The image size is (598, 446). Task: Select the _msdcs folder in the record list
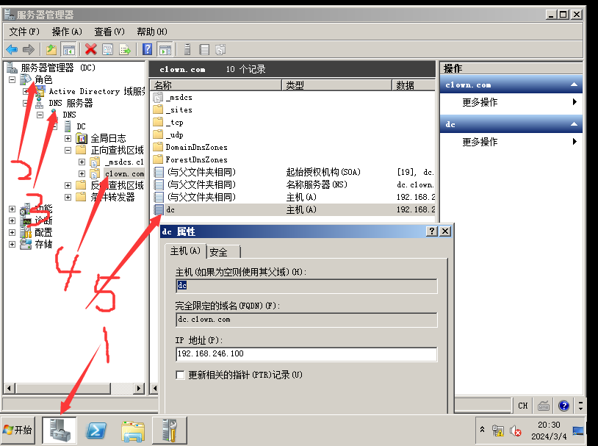(x=179, y=98)
